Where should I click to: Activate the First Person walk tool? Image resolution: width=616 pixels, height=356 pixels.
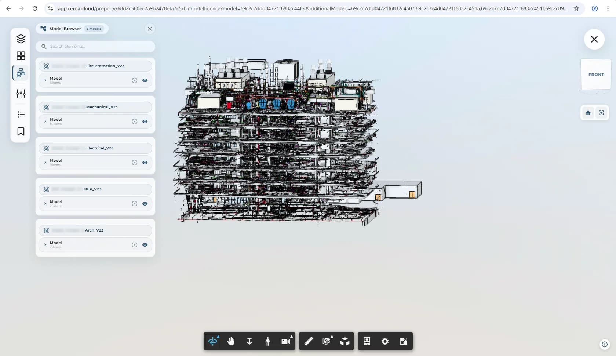coord(268,341)
